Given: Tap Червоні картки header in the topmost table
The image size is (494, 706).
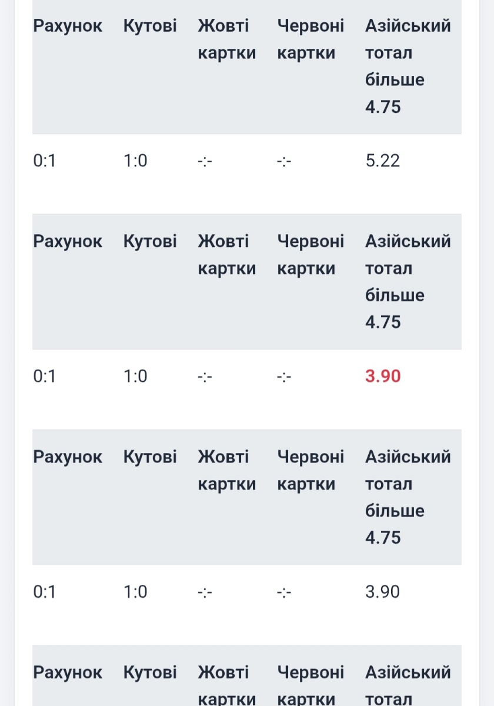Looking at the screenshot, I should [311, 39].
